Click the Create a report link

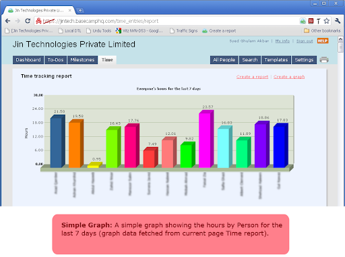[x=252, y=77]
